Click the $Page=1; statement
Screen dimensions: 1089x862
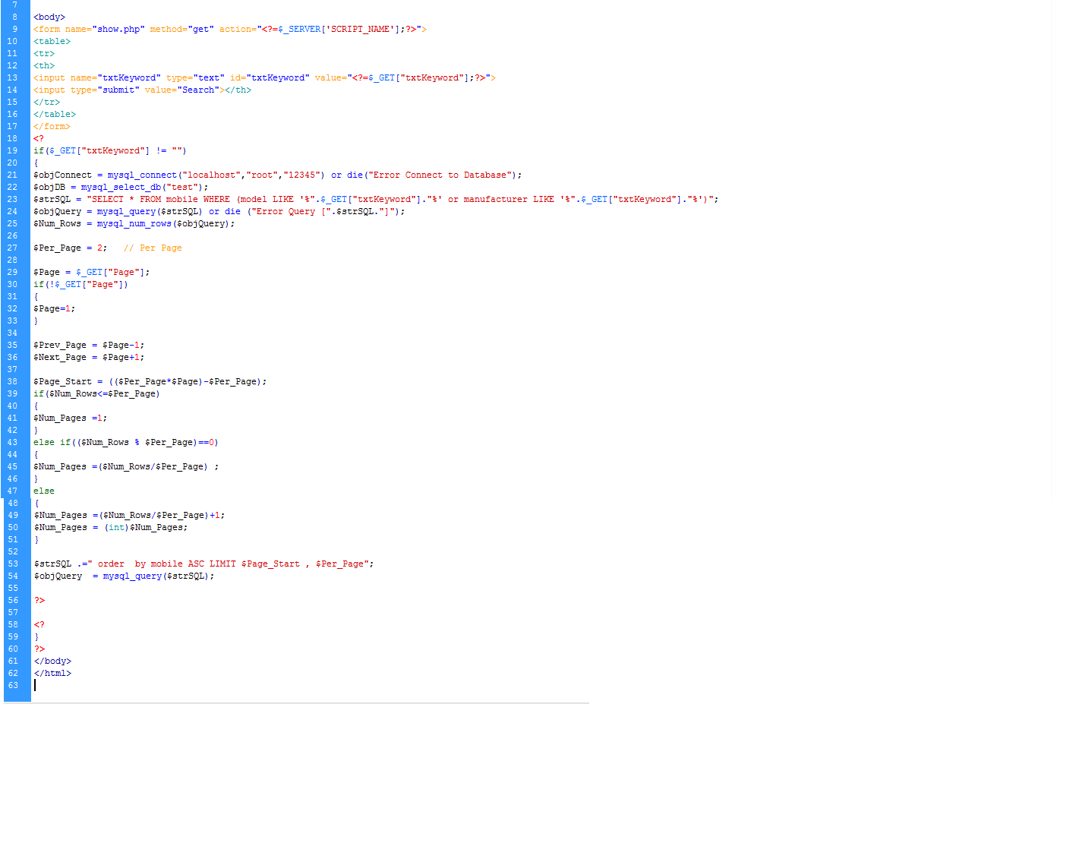point(55,308)
